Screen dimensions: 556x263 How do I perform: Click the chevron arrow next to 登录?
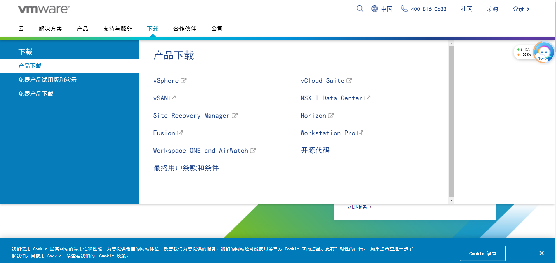(528, 9)
